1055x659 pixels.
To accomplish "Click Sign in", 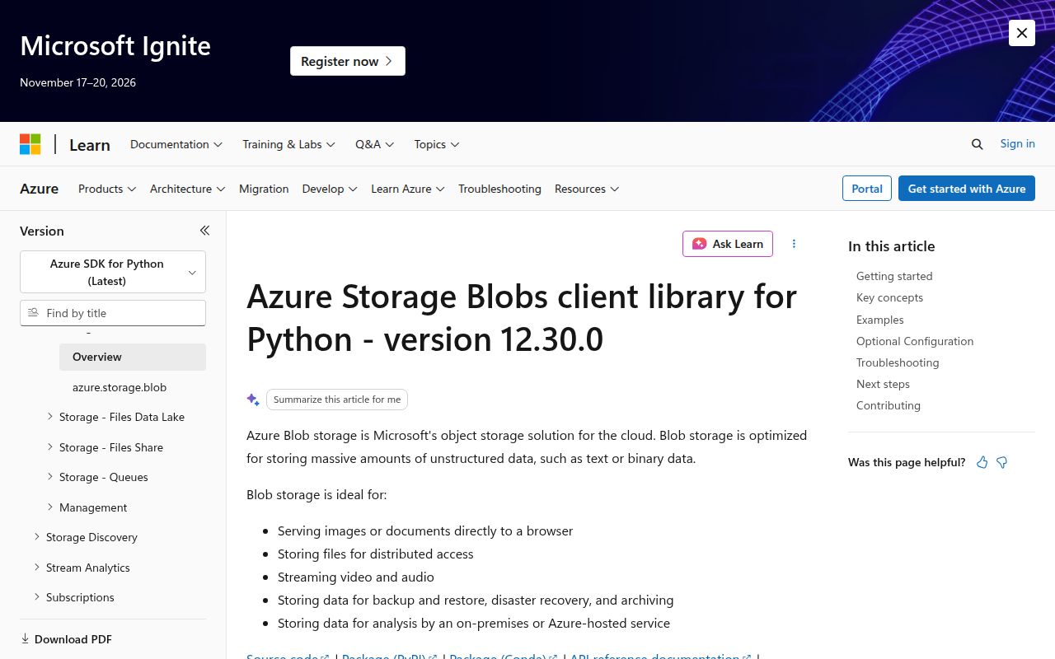I will coord(1017,143).
